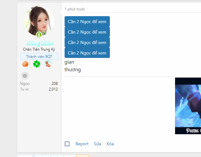Delete the post via Xóa link
Image resolution: width=201 pixels, height=157 pixels.
coord(110,144)
